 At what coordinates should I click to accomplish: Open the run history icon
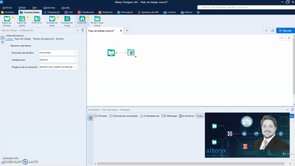272,30
